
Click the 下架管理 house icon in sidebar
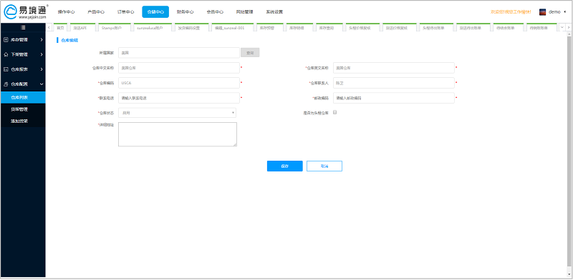[x=6, y=54]
